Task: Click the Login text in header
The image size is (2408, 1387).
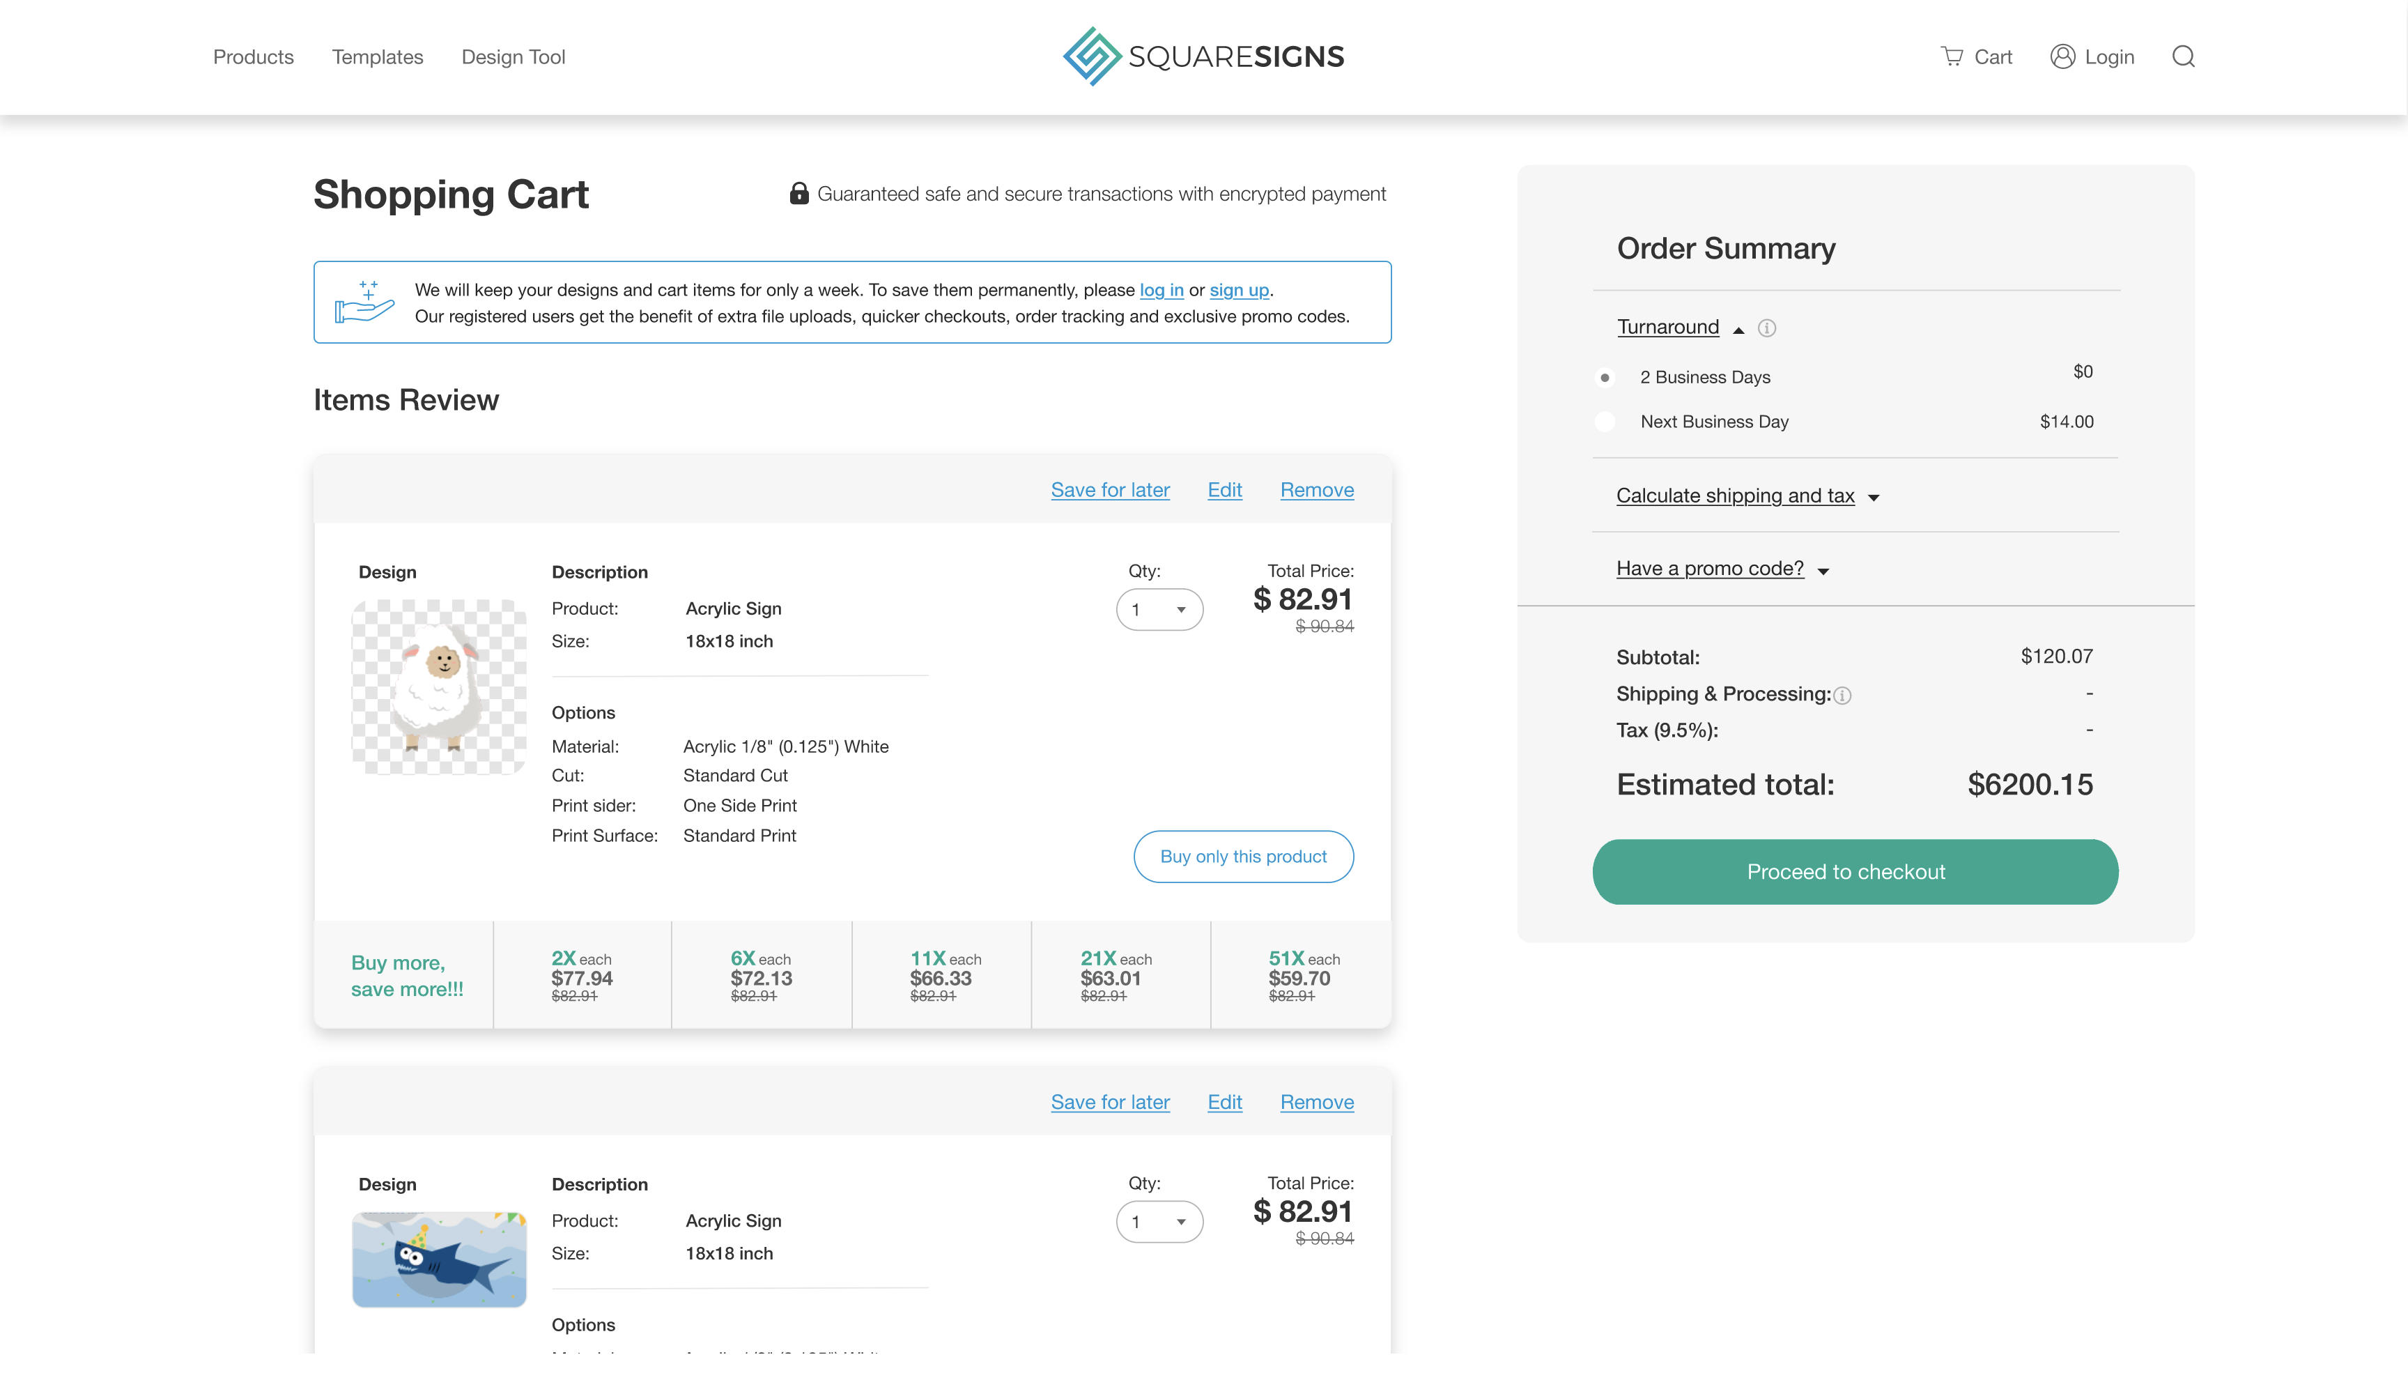Action: [2109, 57]
